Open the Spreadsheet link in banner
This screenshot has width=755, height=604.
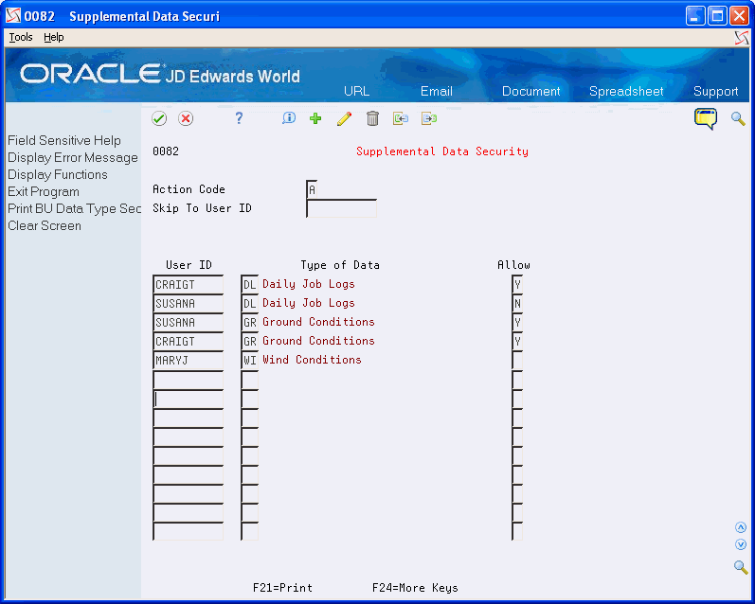coord(626,91)
